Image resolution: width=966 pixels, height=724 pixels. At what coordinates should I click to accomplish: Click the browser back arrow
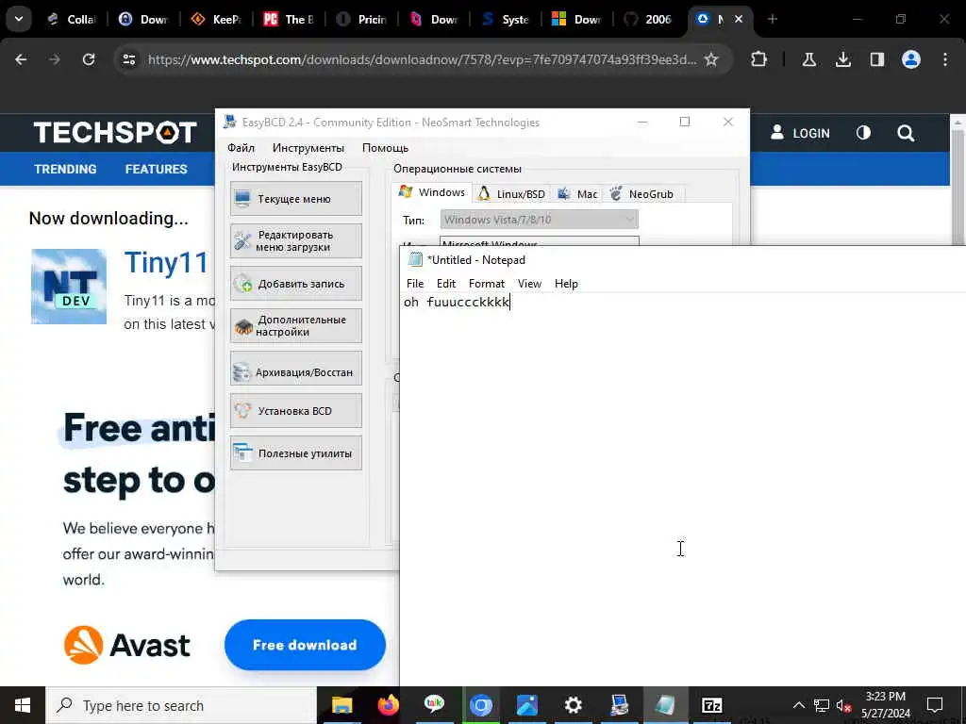(x=21, y=59)
